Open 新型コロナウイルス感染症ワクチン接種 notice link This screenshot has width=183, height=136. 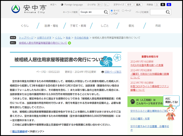coord(150,88)
